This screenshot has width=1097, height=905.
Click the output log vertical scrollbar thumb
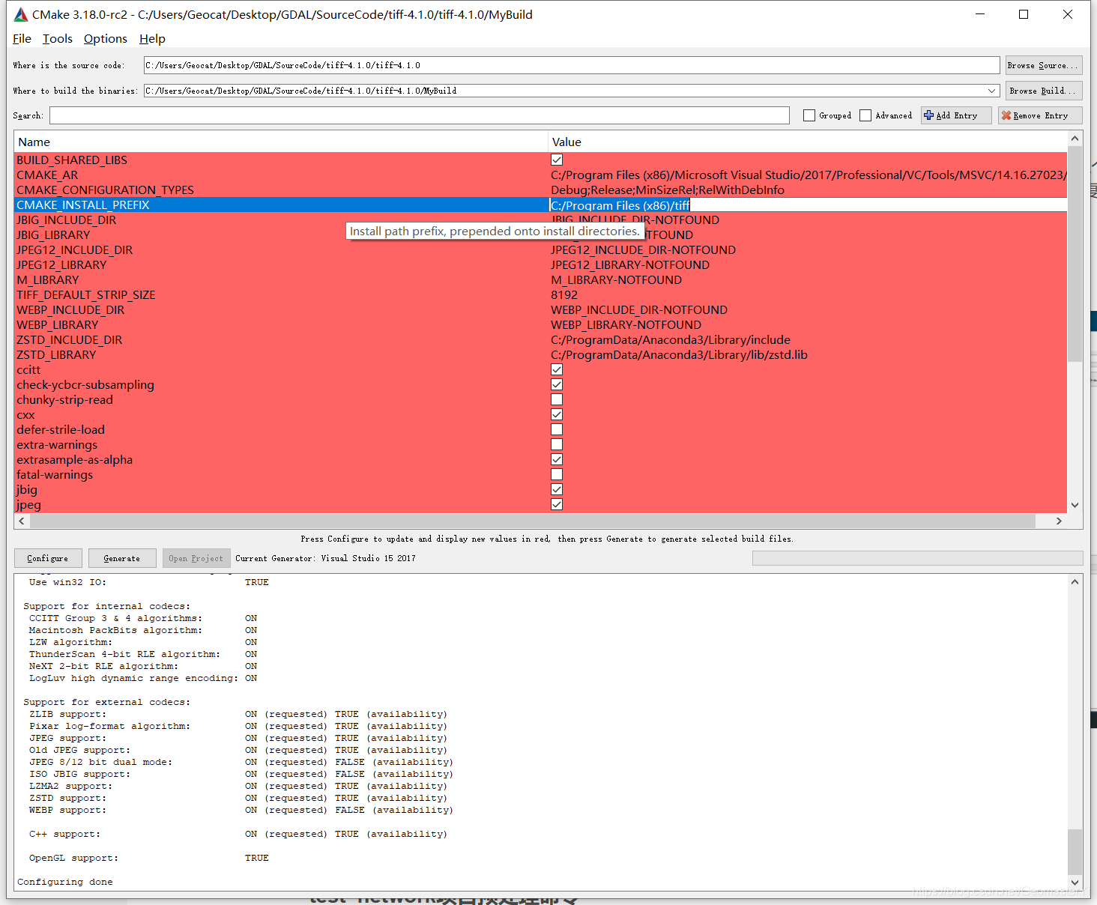click(x=1075, y=852)
